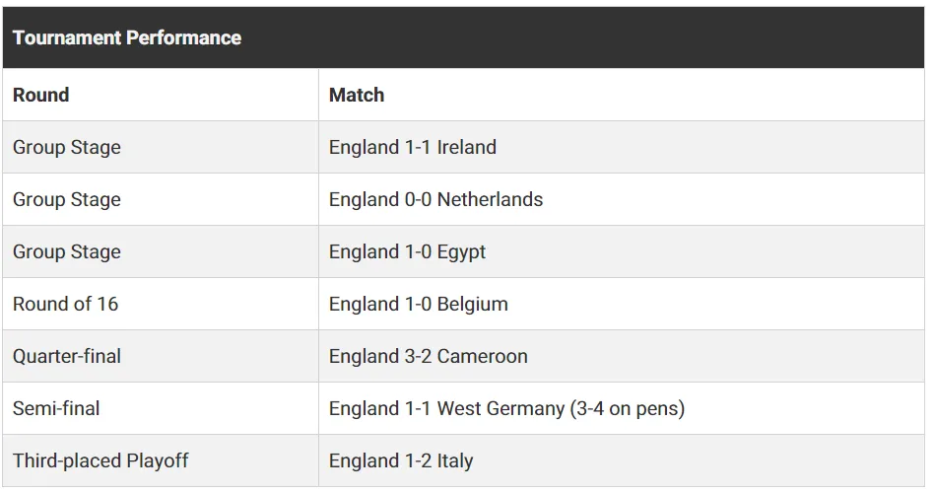Click the word Italy in playoff row

(x=455, y=460)
